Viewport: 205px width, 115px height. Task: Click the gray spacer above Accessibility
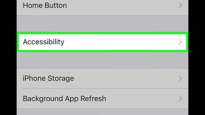102,24
